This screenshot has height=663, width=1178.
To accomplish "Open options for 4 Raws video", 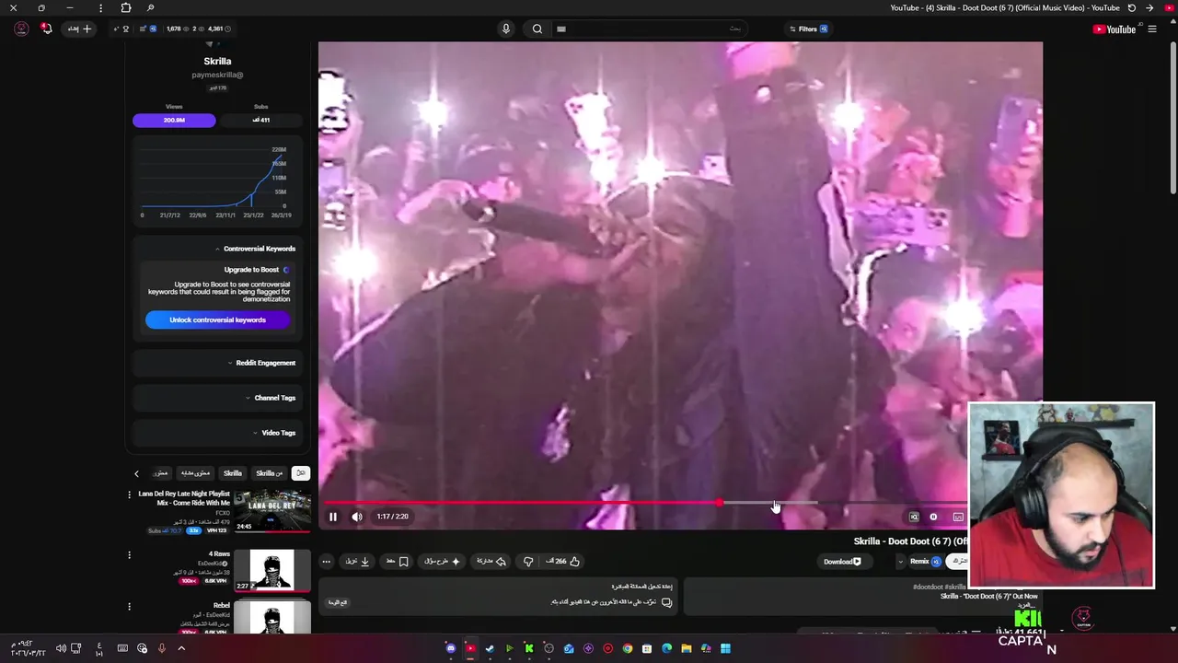I will coord(129,555).
